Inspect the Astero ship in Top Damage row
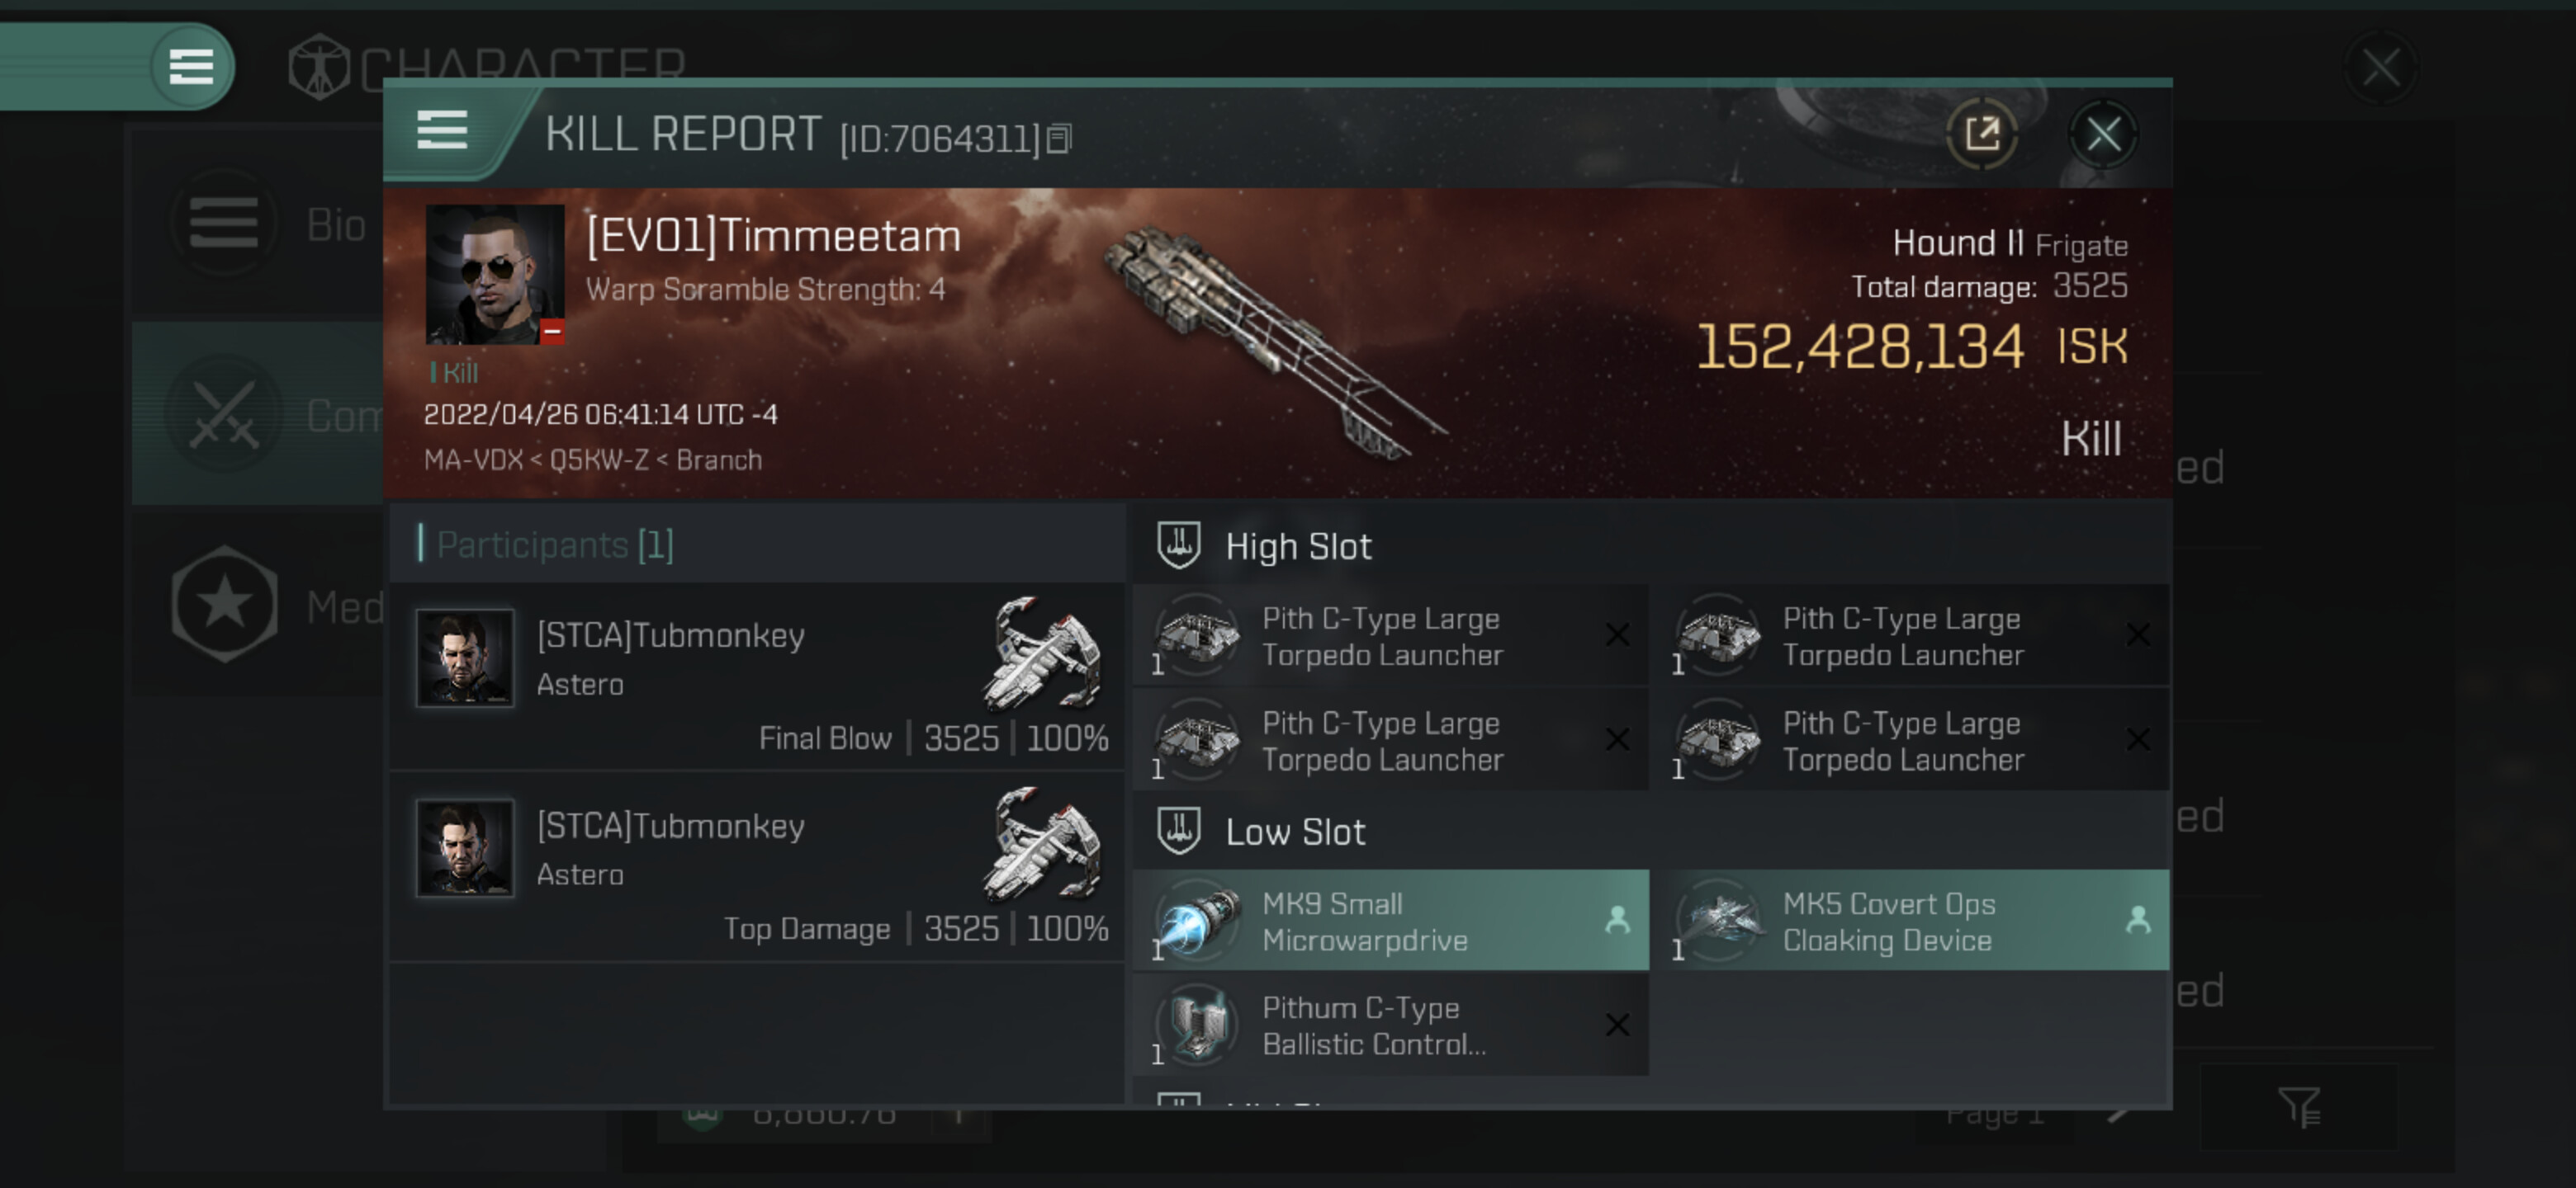Screen dimensions: 2576x1188 (x=1042, y=844)
